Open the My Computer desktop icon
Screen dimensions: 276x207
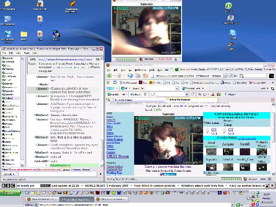point(7,21)
